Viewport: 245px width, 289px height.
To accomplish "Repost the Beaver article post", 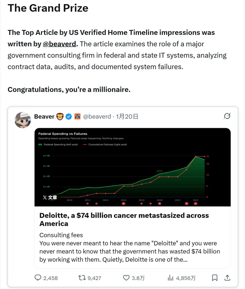I will pyautogui.click(x=82, y=278).
